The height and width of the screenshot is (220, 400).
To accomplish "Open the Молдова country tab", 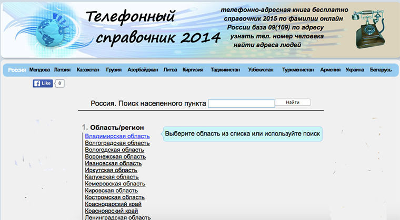I will click(x=39, y=70).
